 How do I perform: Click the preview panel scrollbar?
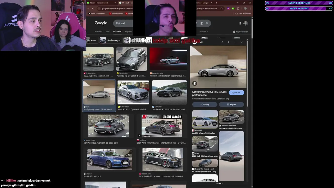coord(247,73)
